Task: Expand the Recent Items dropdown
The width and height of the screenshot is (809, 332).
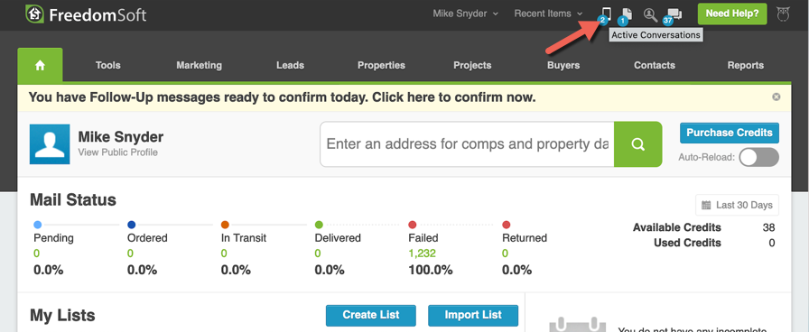Action: coord(548,14)
